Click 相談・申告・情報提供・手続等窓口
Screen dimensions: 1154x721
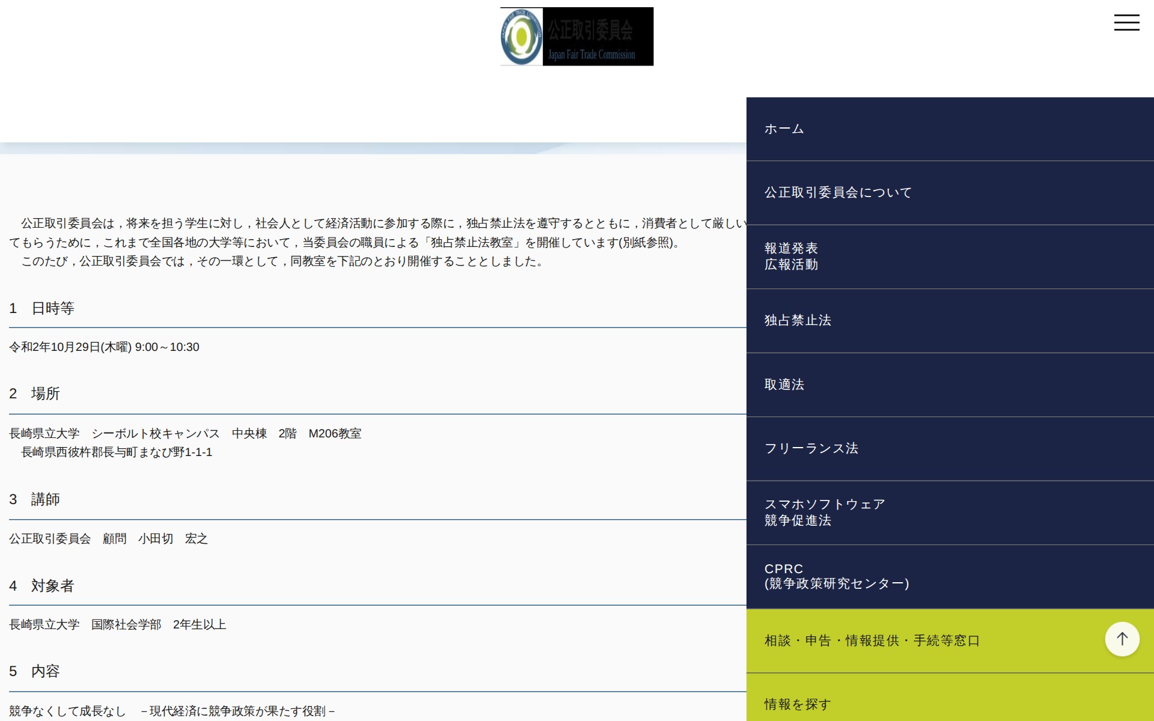870,640
